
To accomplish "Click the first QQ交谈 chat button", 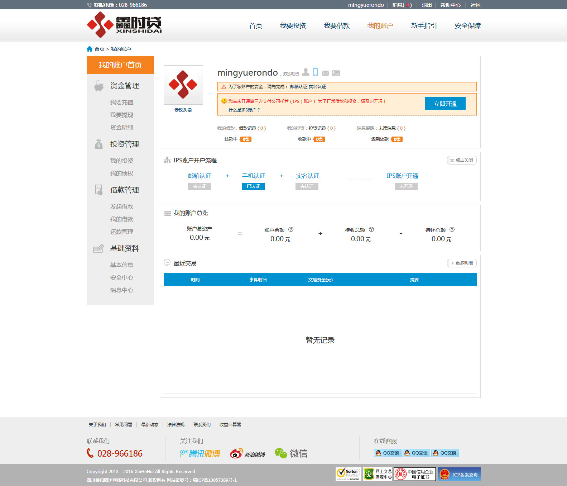I will [387, 453].
